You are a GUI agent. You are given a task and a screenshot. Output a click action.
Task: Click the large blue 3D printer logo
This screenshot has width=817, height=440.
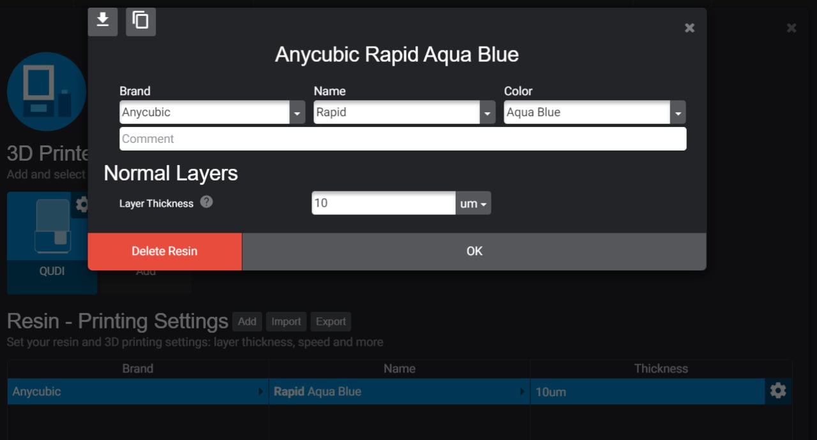(x=47, y=92)
